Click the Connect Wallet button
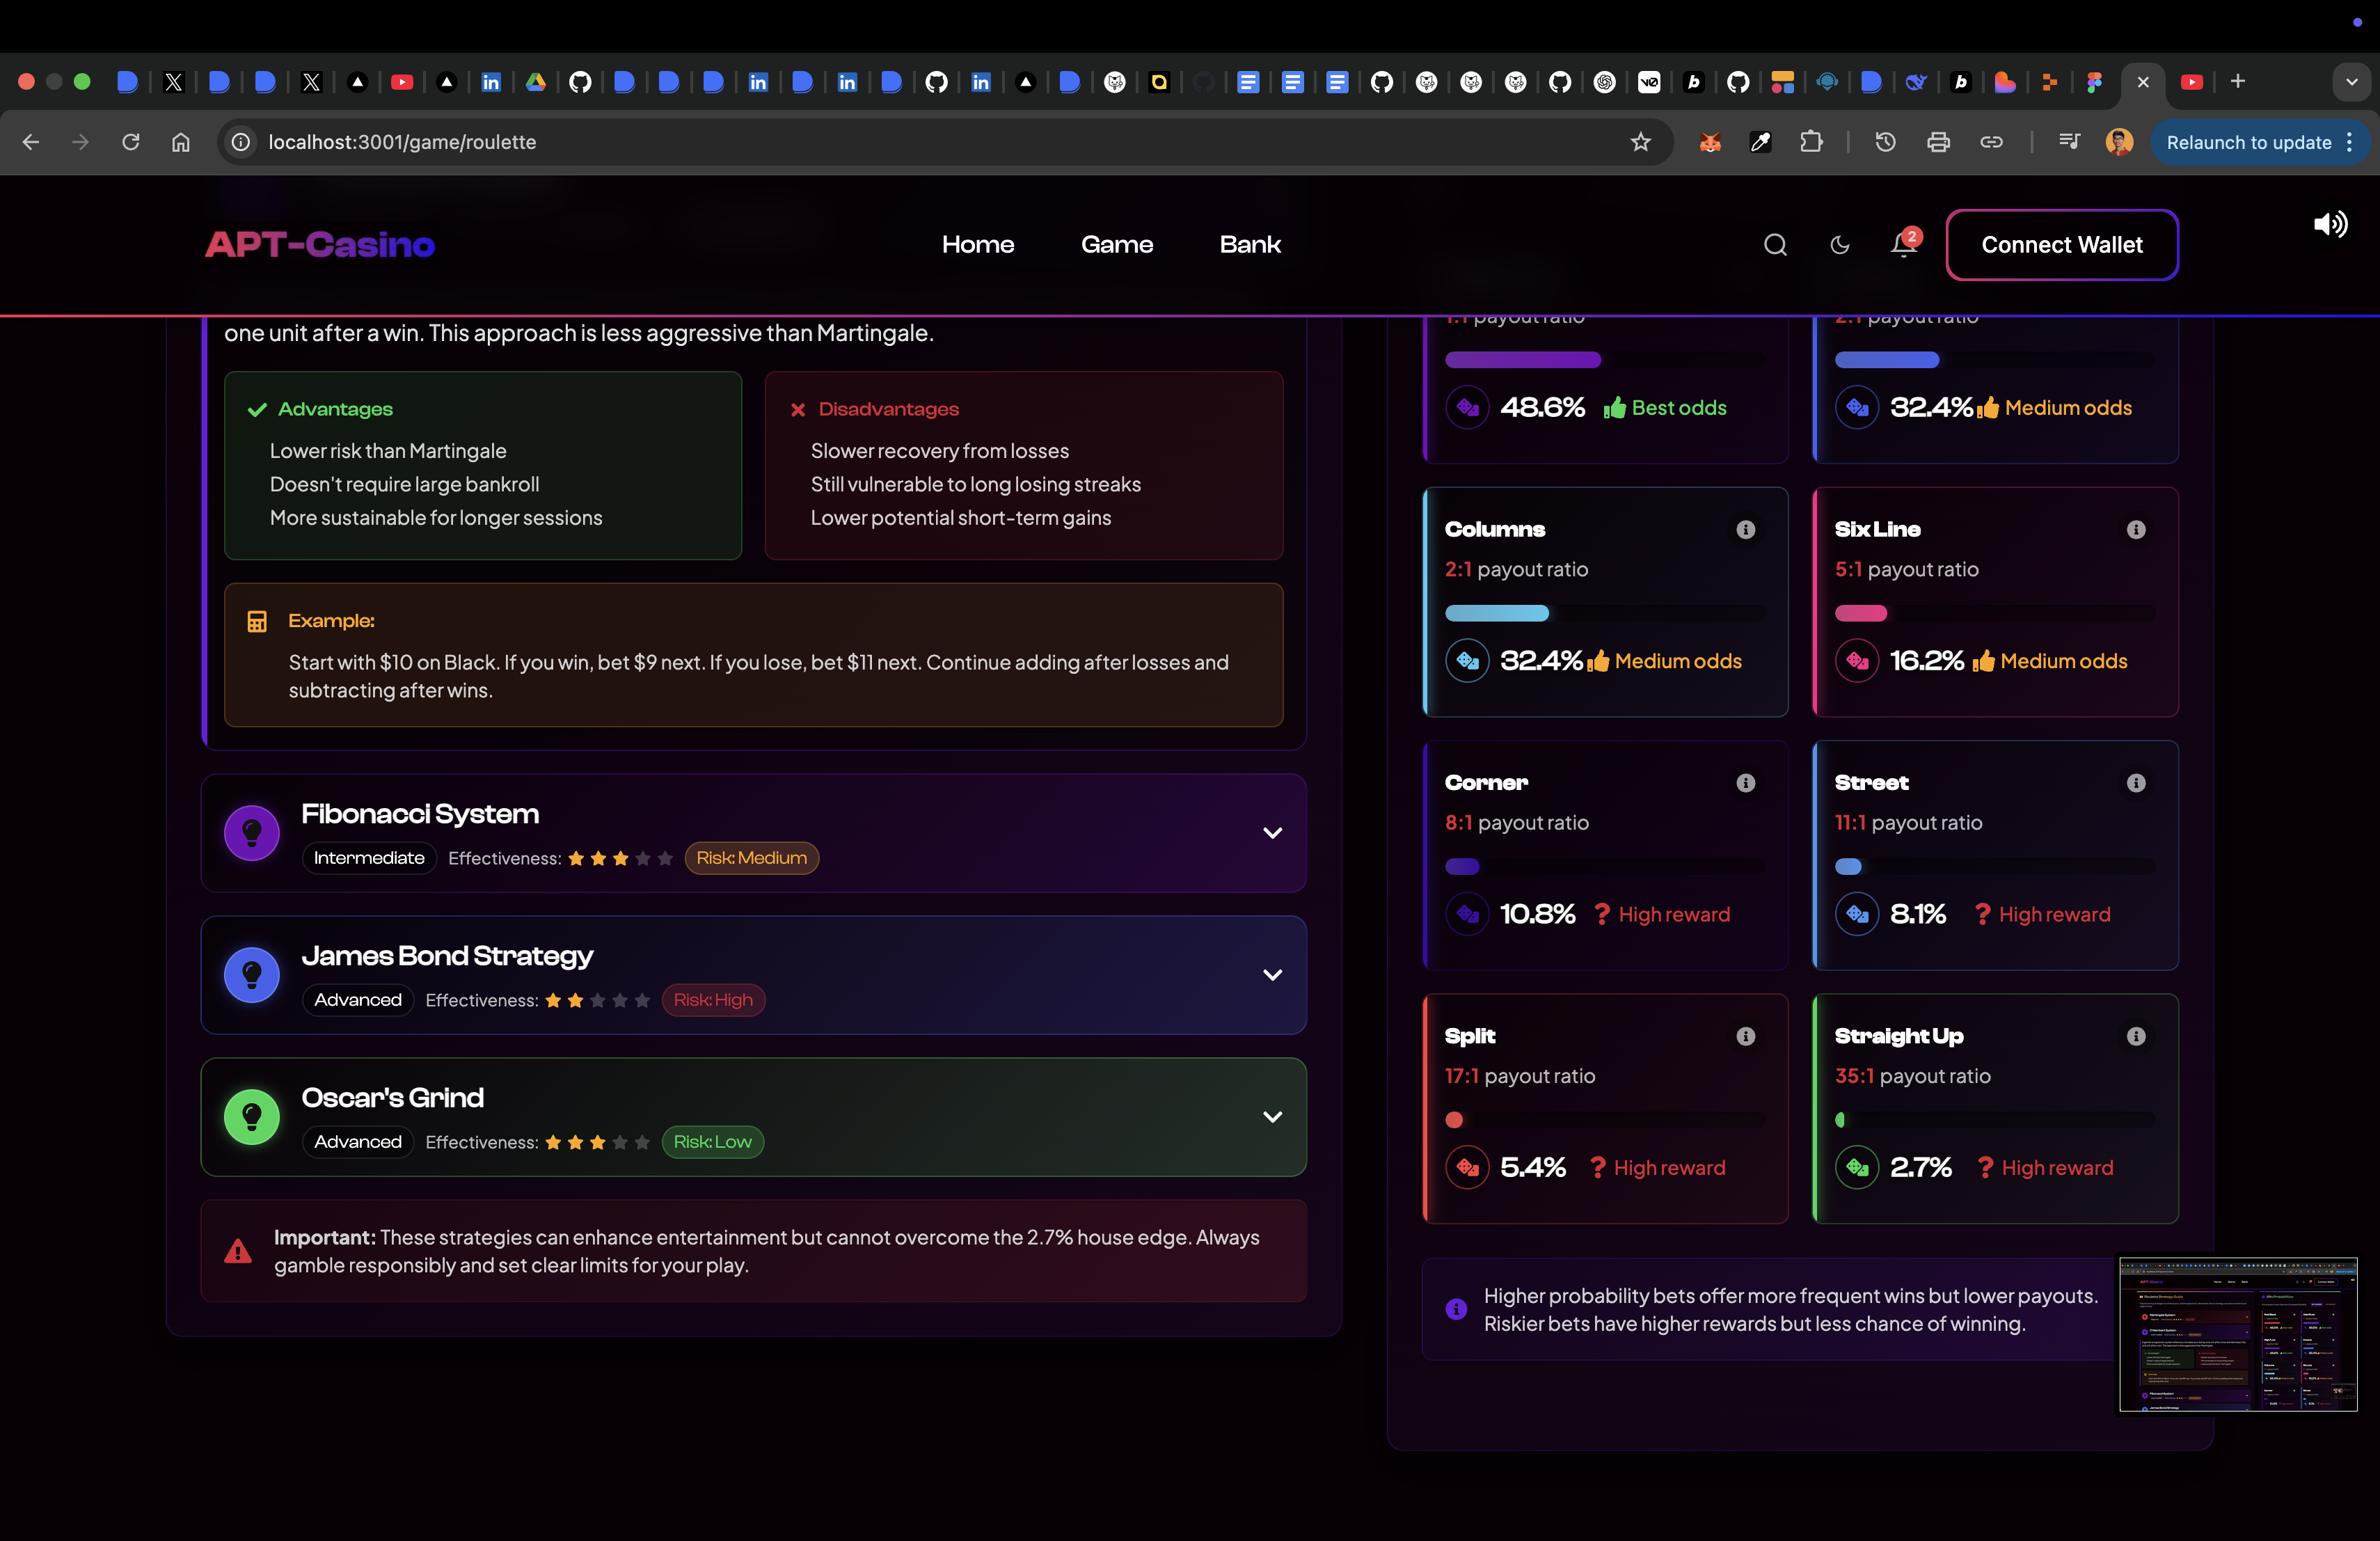The height and width of the screenshot is (1541, 2380). pyautogui.click(x=2061, y=245)
